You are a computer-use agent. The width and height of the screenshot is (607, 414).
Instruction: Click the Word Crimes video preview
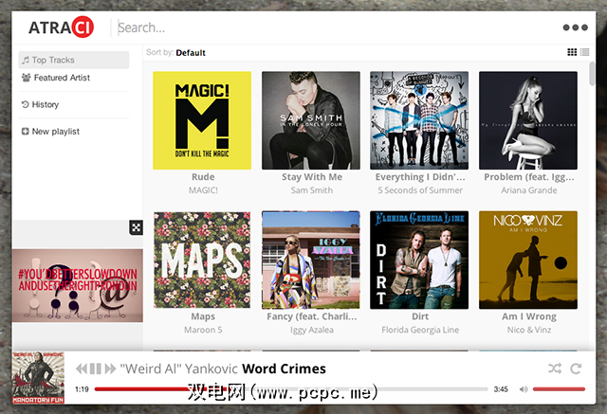[x=78, y=285]
